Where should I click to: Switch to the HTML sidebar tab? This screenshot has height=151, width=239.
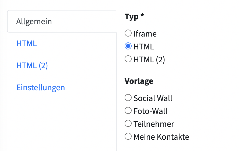27,44
